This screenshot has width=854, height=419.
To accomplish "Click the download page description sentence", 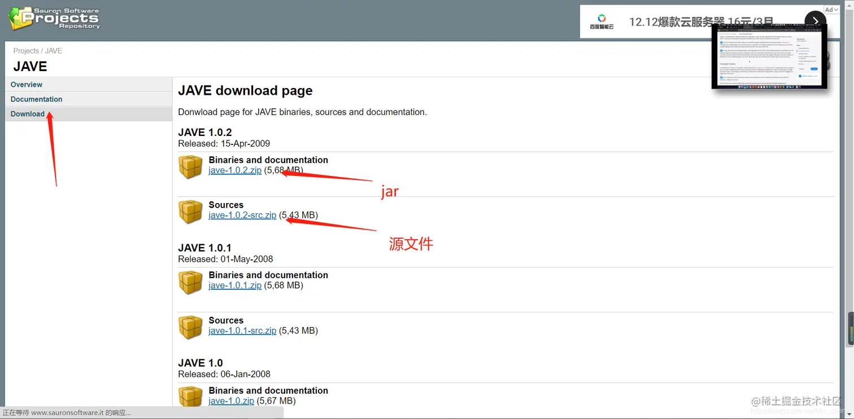I will (302, 112).
